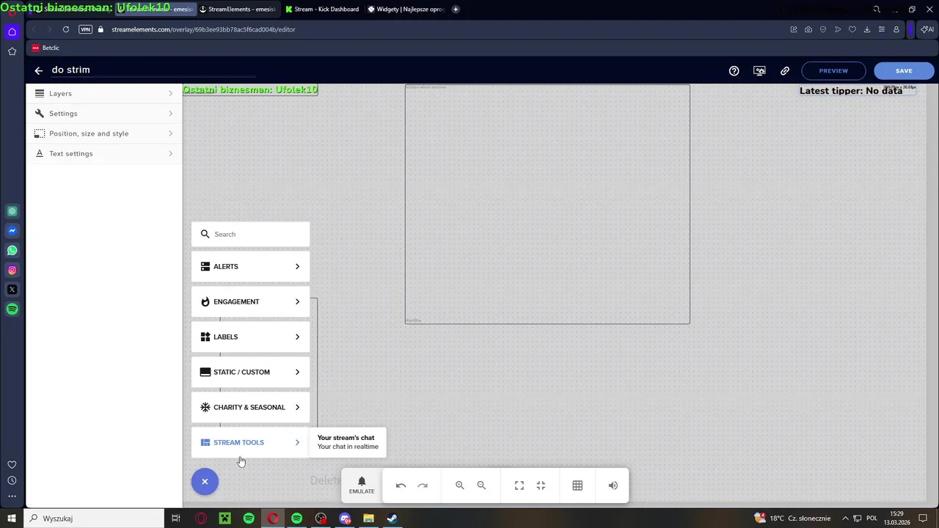Screen dimensions: 939x528
Task: Expand the Text settings section
Action: [x=104, y=153]
